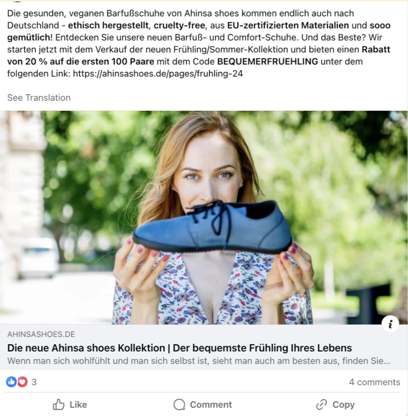The height and width of the screenshot is (416, 408).
Task: Click See Translation under the post
Action: 39,98
